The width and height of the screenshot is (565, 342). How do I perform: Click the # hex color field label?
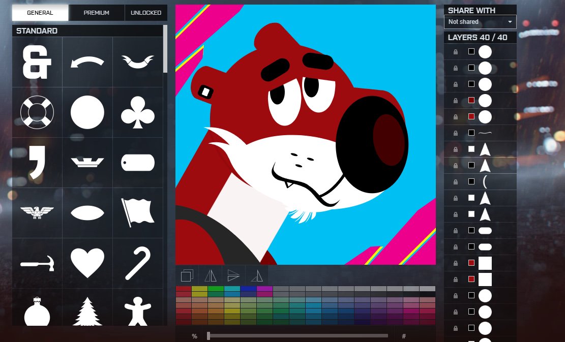click(x=404, y=336)
